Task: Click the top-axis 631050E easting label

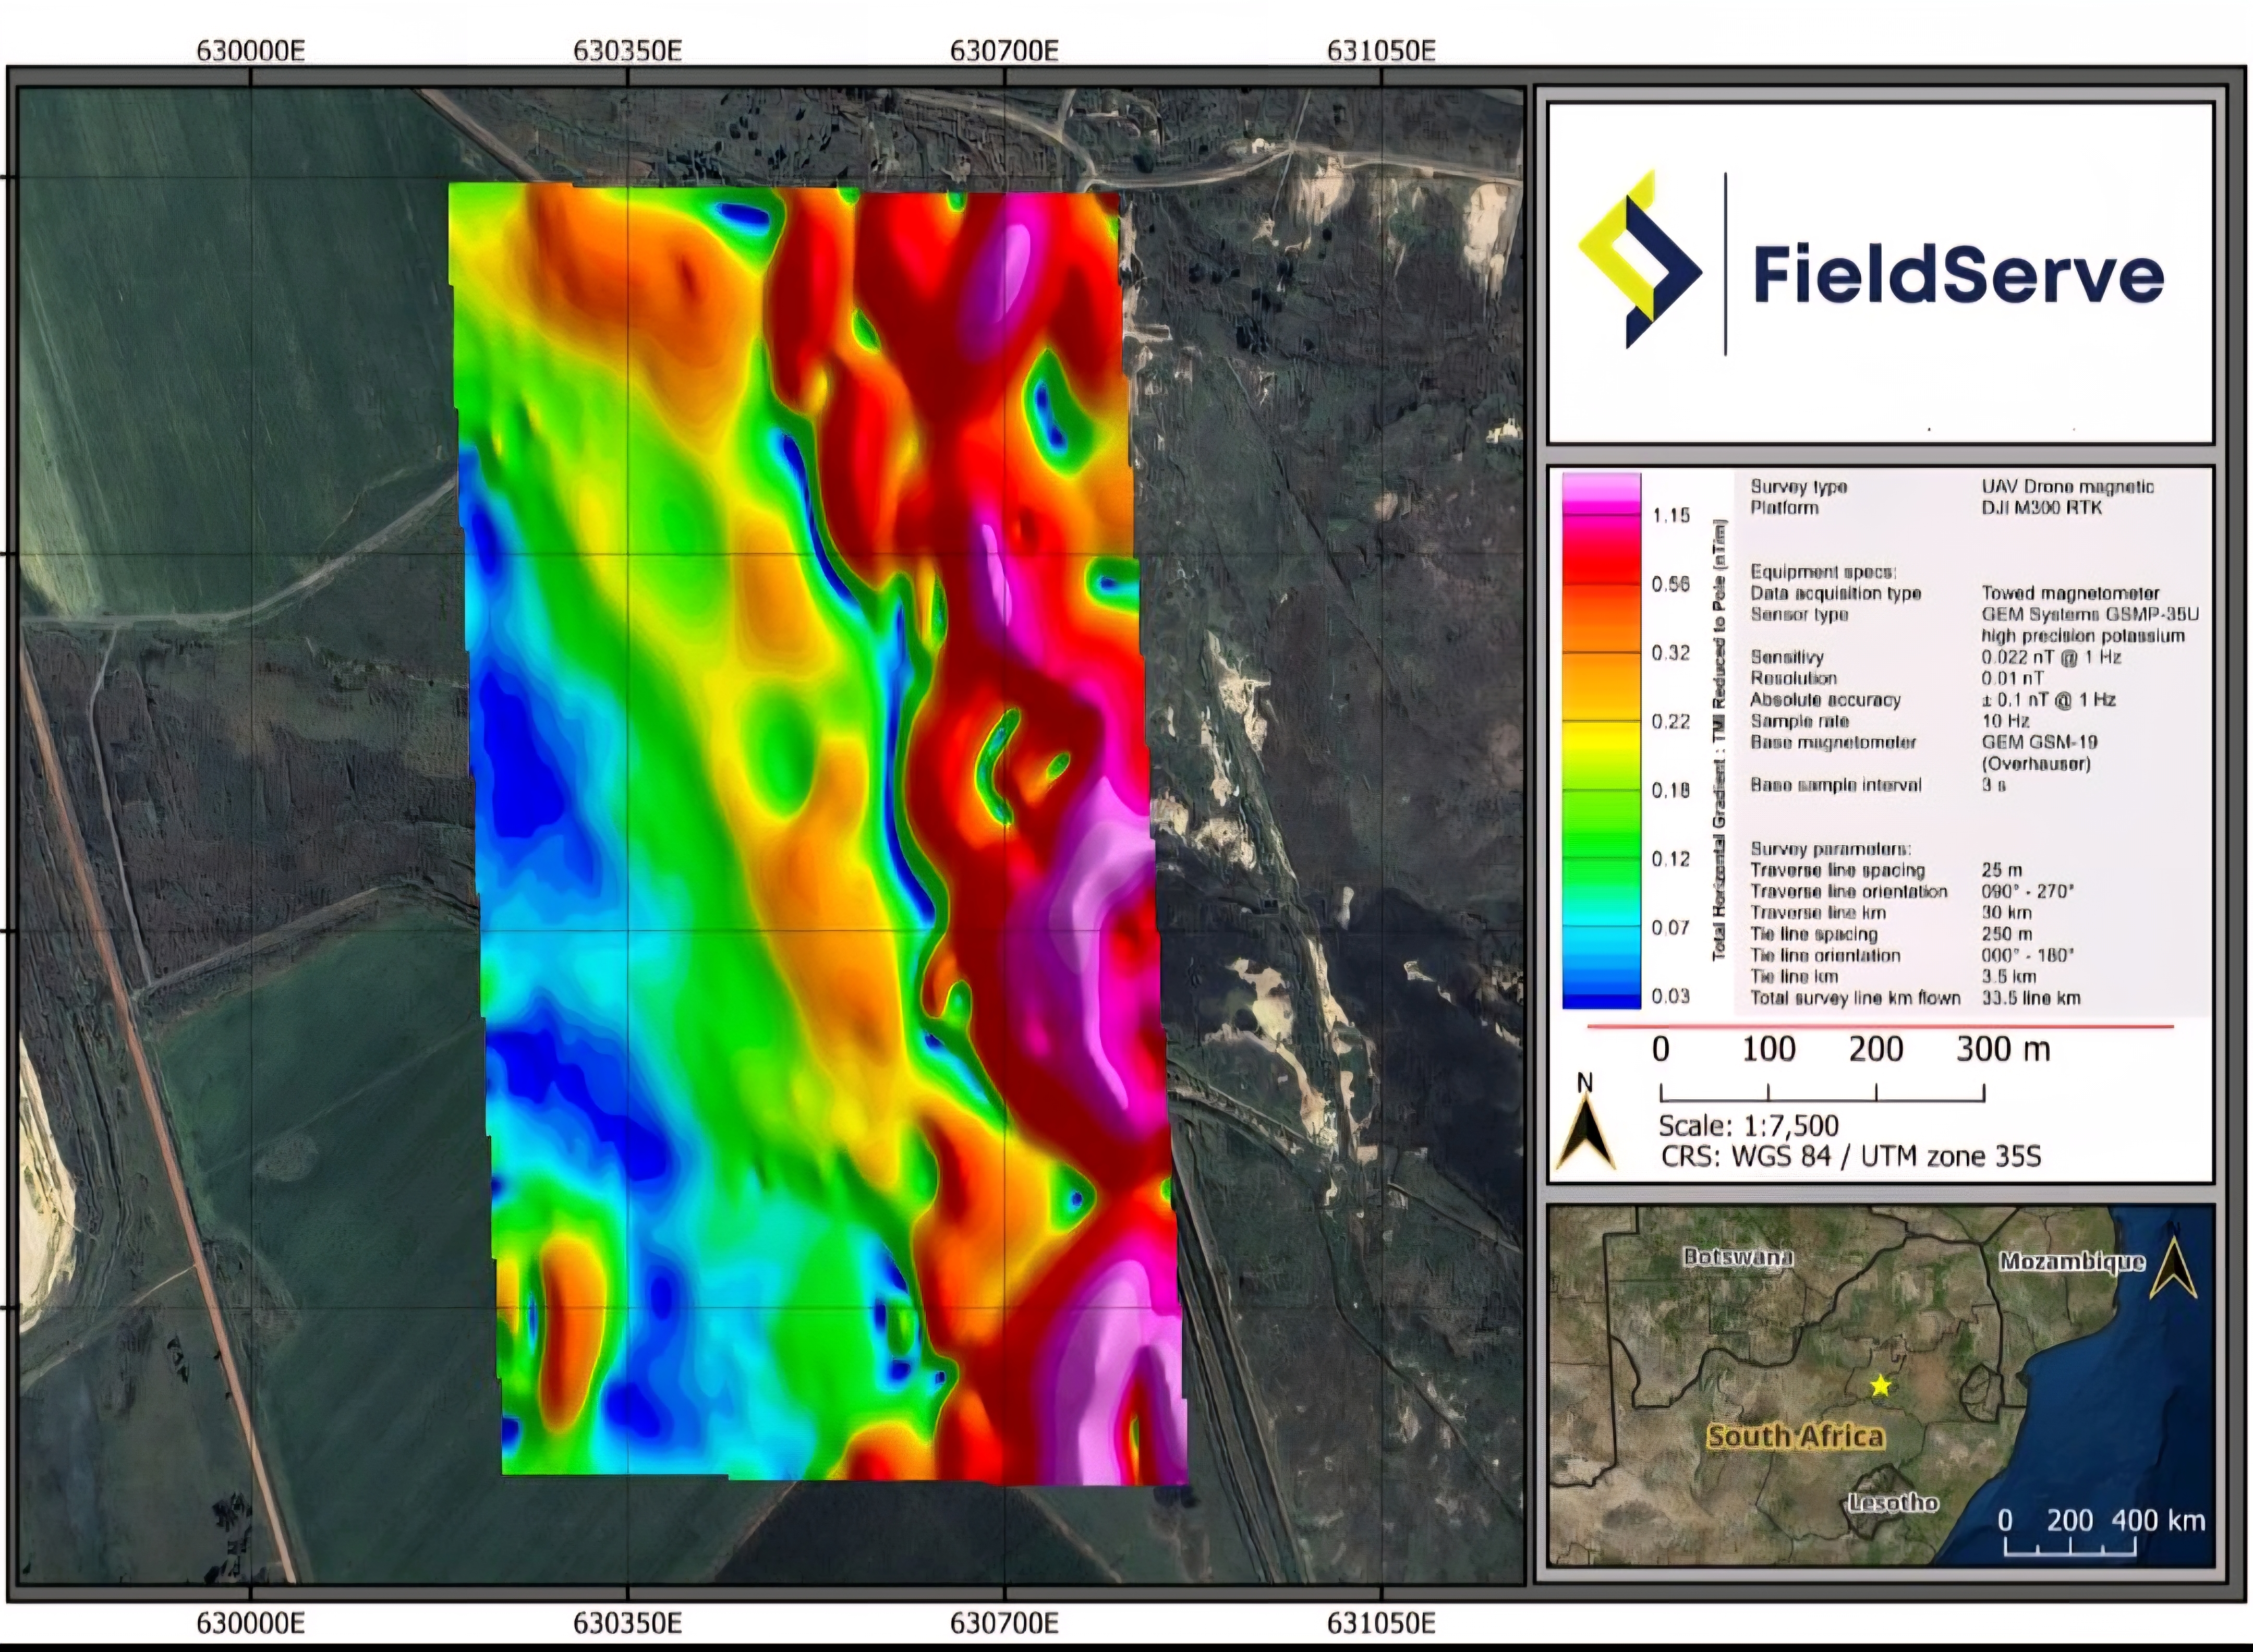Action: [x=1381, y=50]
